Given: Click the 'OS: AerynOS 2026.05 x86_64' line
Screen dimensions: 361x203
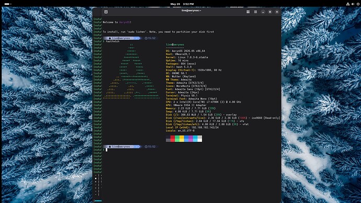Looking at the screenshot, I should click(x=185, y=51).
